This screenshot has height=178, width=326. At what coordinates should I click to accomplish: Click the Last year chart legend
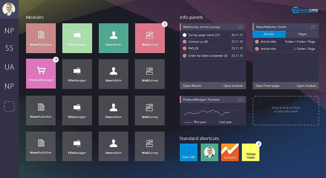221,122
